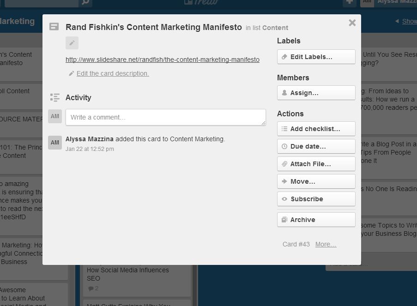Click Edit the card description link
The image size is (417, 306).
113,73
